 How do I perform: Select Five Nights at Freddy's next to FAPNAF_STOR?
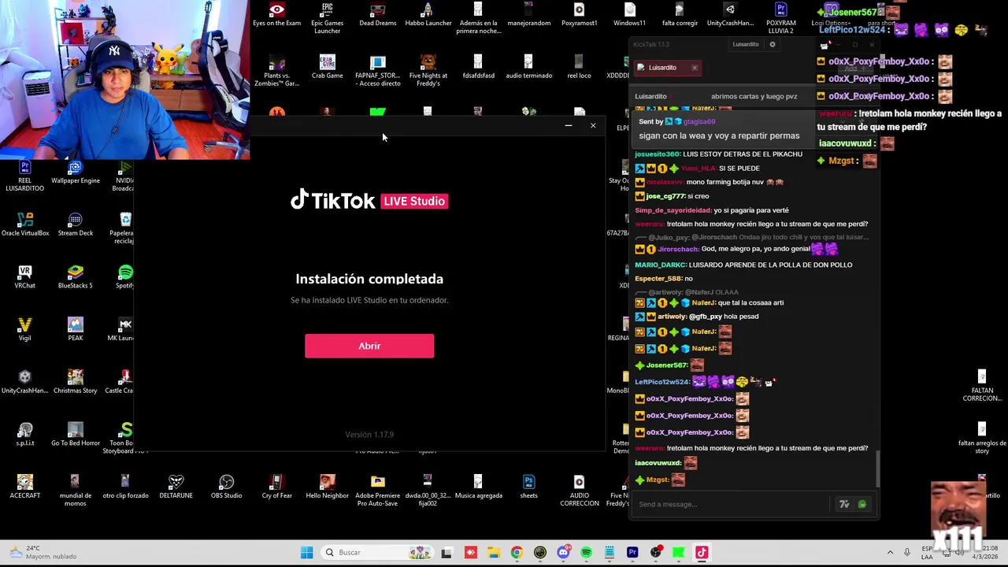pyautogui.click(x=428, y=71)
